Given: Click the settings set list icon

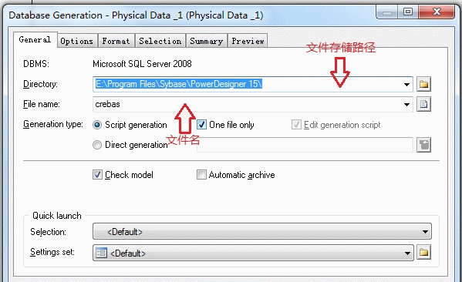Looking at the screenshot, I should pos(101,253).
